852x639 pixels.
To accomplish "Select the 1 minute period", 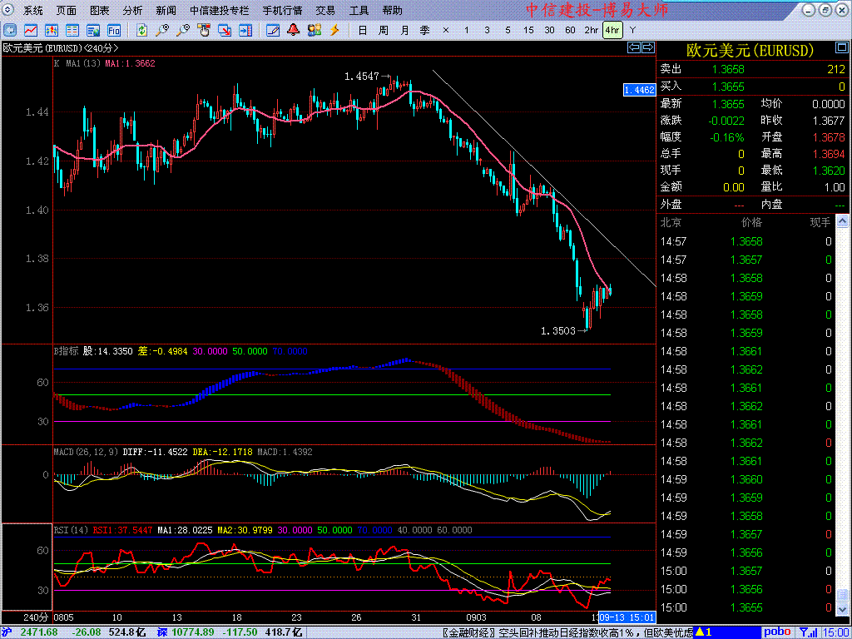I will 466,30.
